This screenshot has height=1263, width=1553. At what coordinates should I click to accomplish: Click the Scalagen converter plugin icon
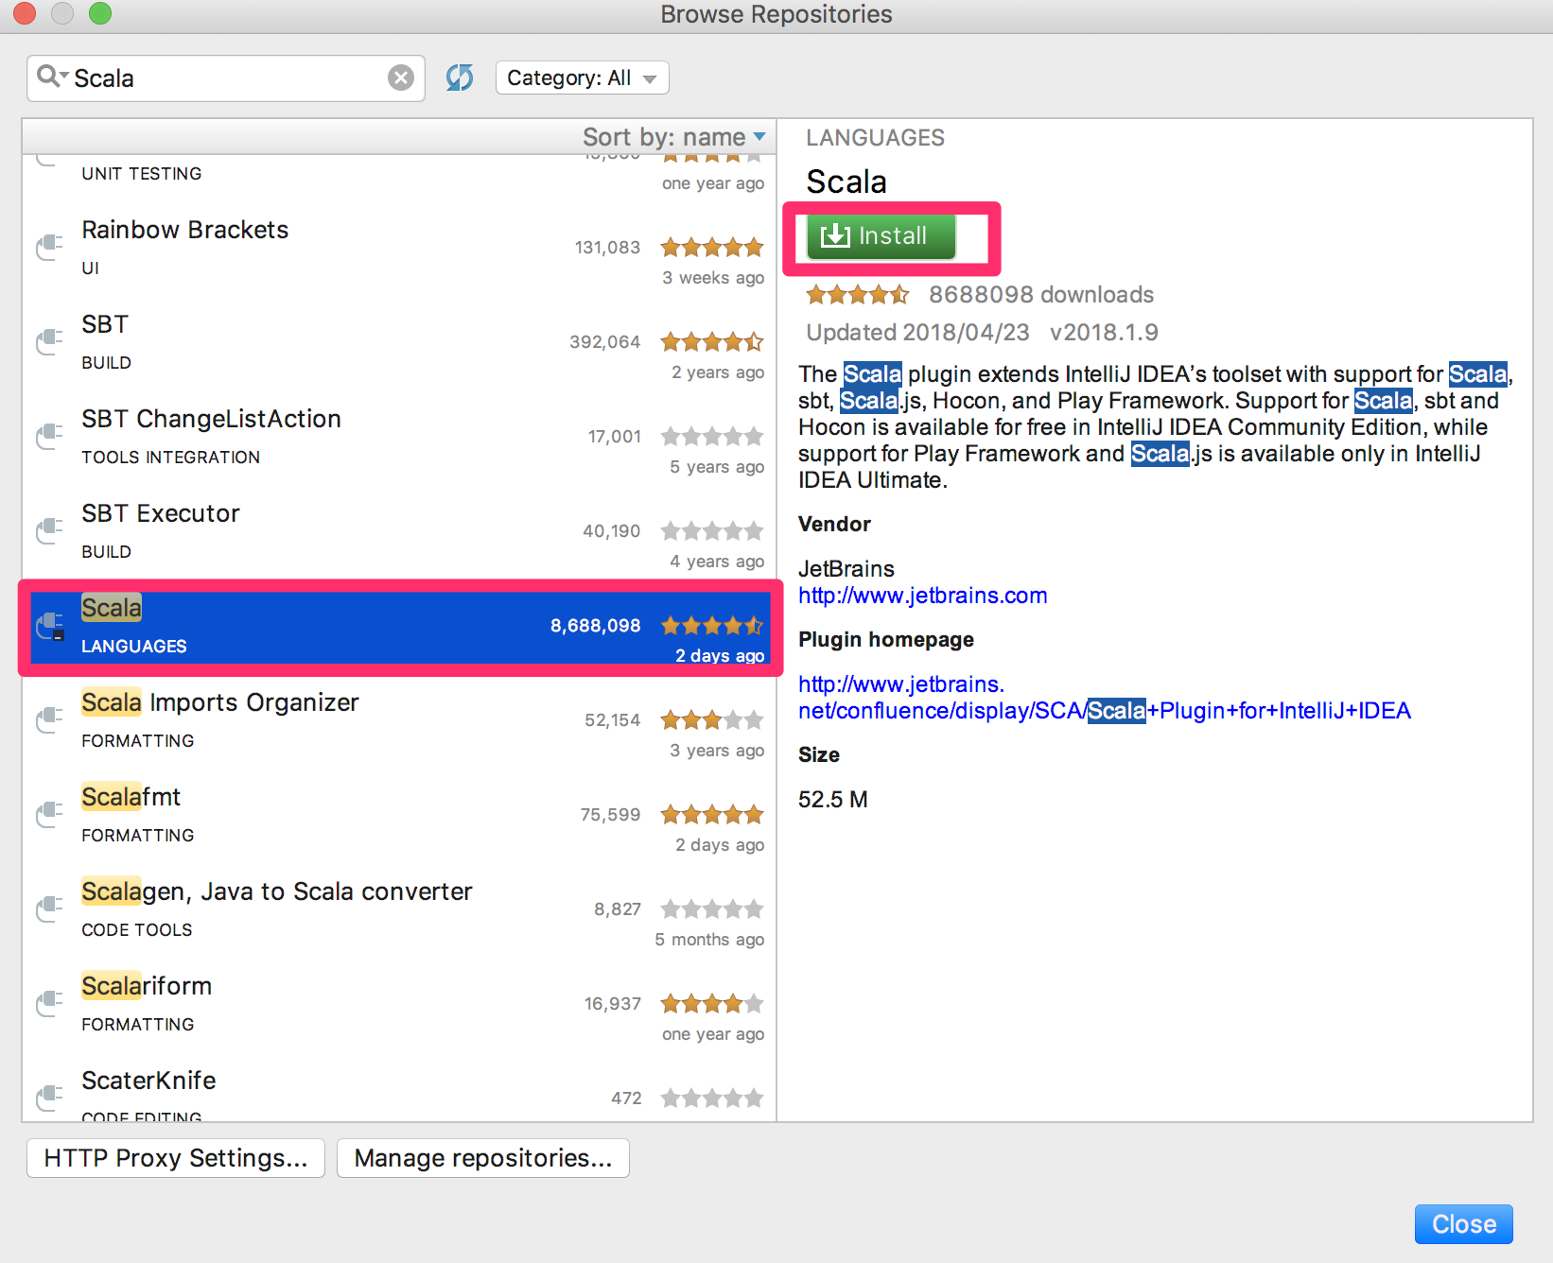(x=48, y=909)
